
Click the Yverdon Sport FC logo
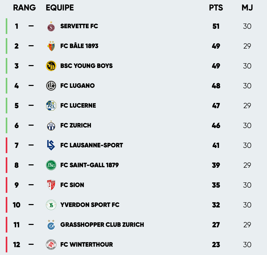tap(51, 205)
